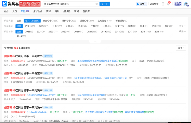Open the mobile phone app icon

pyautogui.click(x=163, y=4)
